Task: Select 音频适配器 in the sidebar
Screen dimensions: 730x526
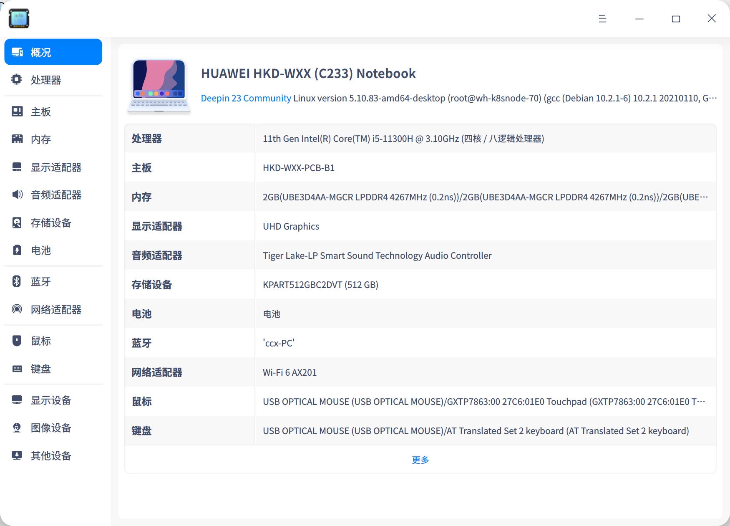Action: point(53,195)
